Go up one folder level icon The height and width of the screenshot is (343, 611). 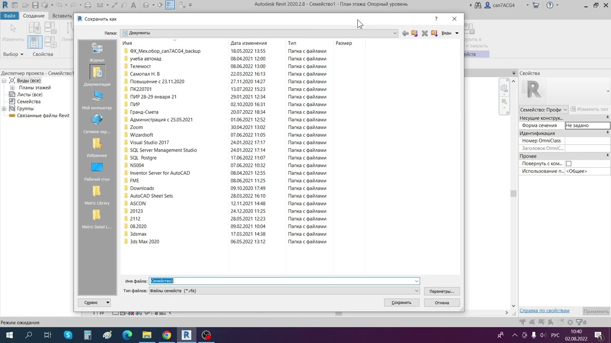(x=414, y=33)
